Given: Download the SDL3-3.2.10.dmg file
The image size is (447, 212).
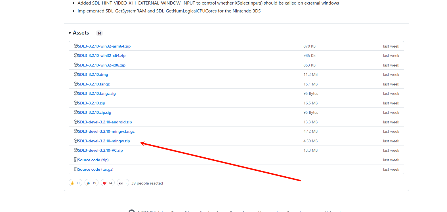Looking at the screenshot, I should pos(93,74).
